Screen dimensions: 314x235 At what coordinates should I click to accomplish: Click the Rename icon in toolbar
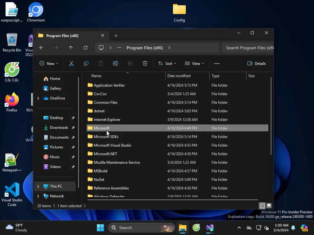point(116,64)
